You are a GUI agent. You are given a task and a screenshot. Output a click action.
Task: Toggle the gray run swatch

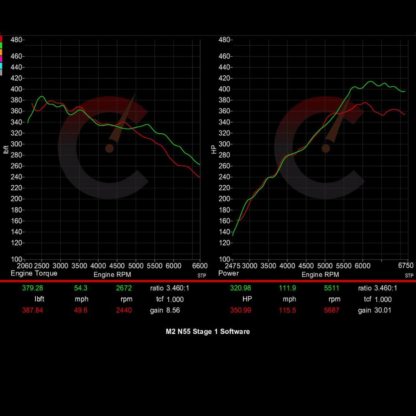point(1,71)
